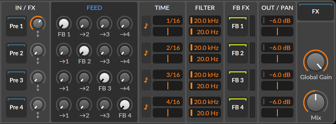This screenshot has width=336, height=124.
Task: Click row two's →3 cross-feed knob
Action: (x=104, y=51)
